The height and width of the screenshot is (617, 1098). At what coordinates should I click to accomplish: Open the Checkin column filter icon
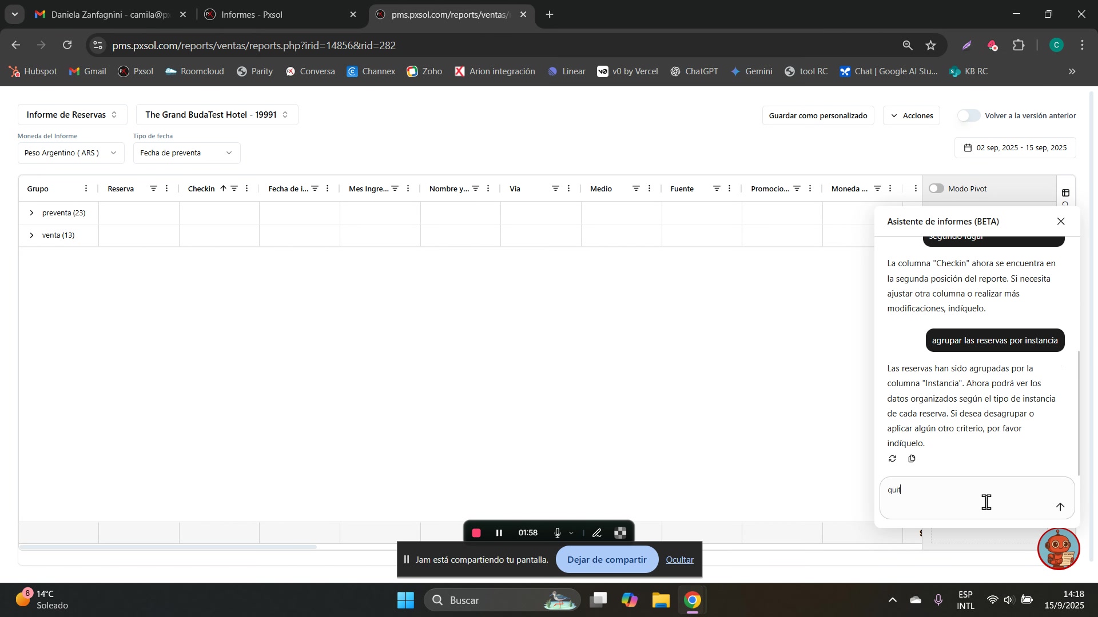(234, 189)
